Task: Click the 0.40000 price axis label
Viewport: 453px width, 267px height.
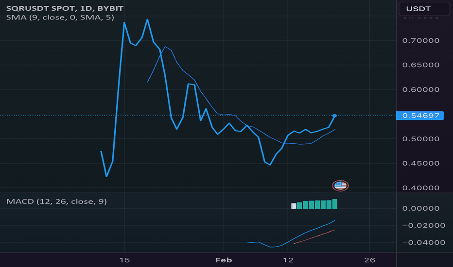Action: point(421,188)
